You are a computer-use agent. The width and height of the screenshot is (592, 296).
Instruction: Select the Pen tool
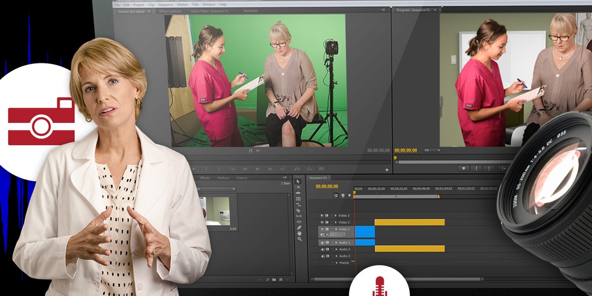[298, 227]
